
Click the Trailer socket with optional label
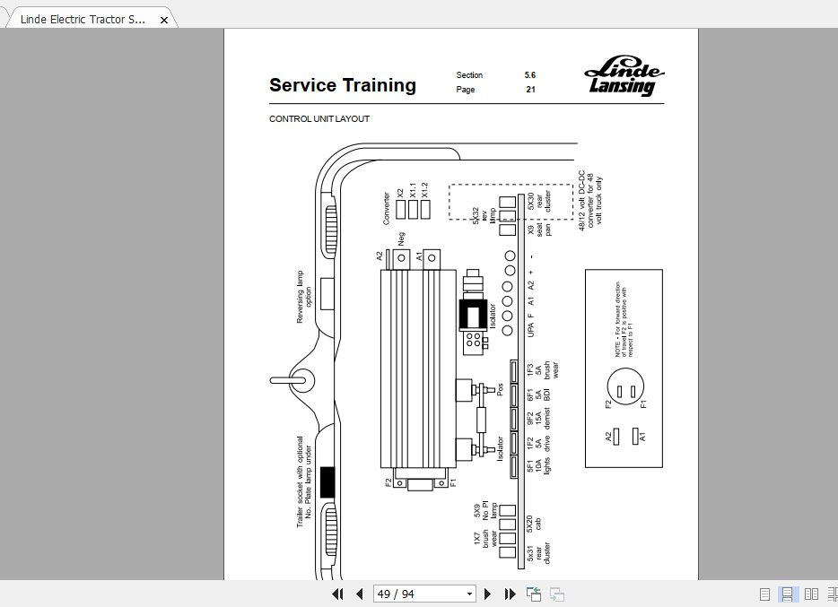pyautogui.click(x=304, y=482)
